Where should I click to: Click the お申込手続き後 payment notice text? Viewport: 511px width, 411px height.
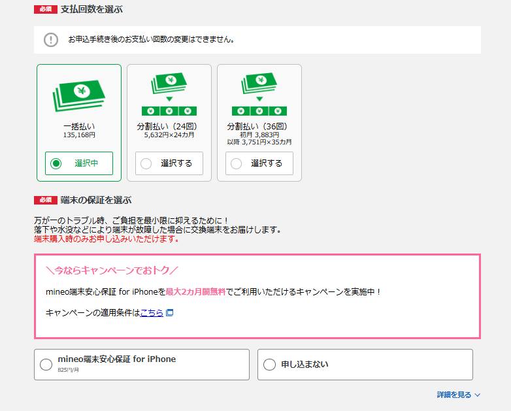click(152, 39)
